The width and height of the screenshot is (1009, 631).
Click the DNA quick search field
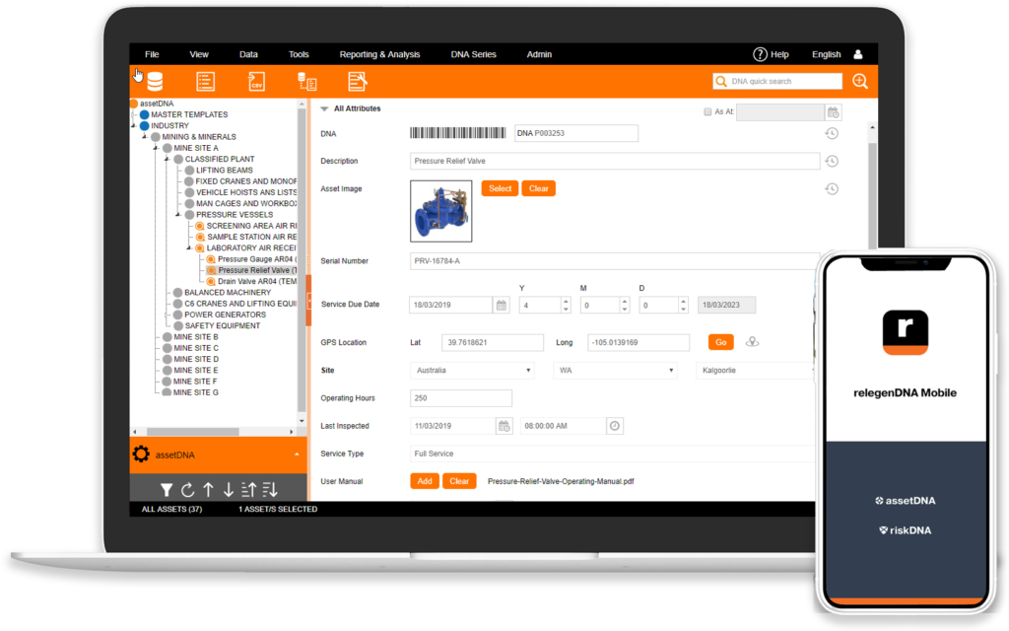(777, 81)
